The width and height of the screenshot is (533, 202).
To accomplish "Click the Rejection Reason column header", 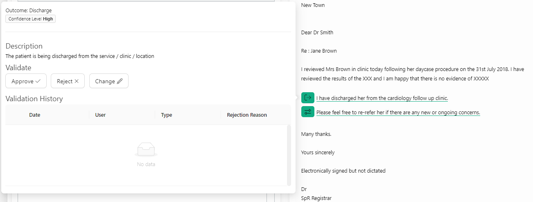I will click(x=247, y=115).
